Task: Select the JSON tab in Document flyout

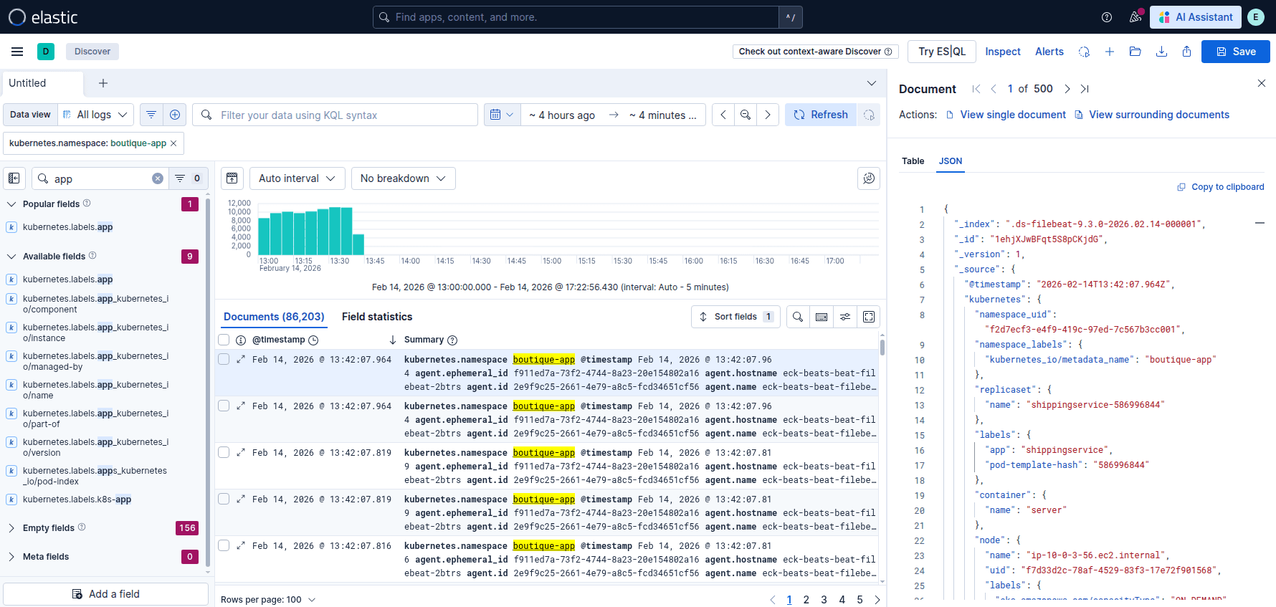Action: pos(951,161)
